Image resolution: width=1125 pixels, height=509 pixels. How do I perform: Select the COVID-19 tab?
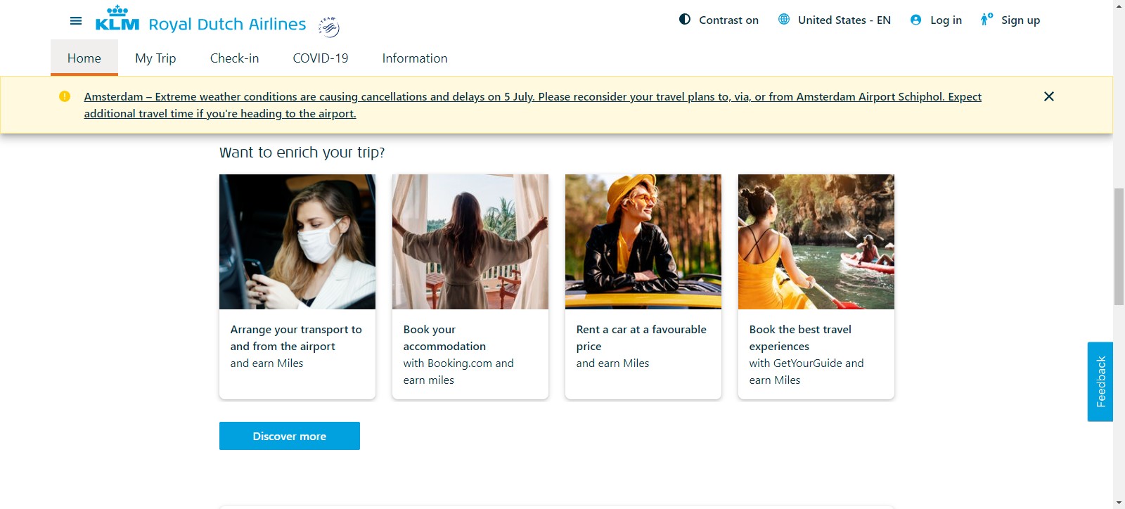point(321,58)
